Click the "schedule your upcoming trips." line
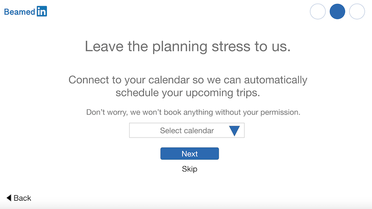 [188, 92]
